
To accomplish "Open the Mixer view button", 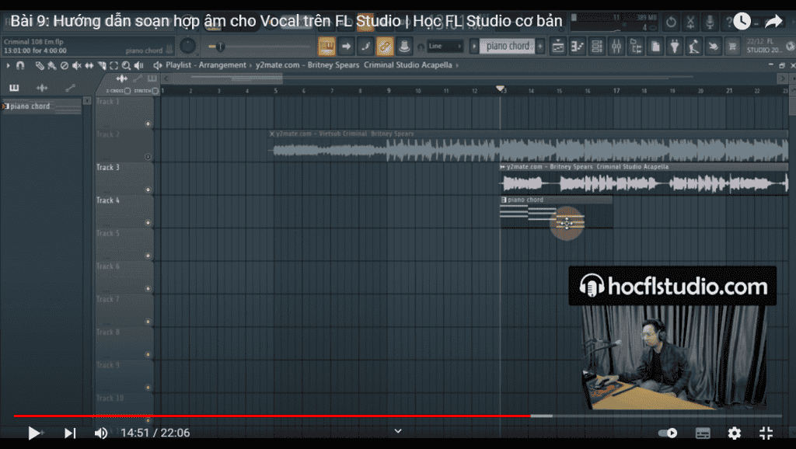I will (x=616, y=47).
